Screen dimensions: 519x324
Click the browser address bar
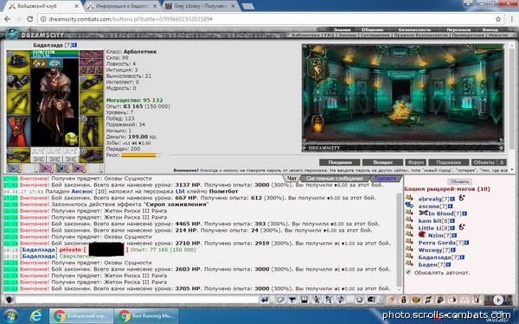click(x=271, y=19)
